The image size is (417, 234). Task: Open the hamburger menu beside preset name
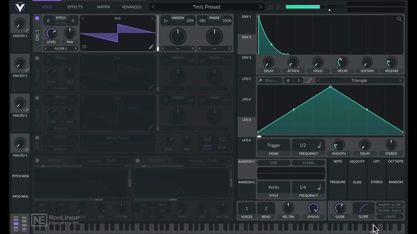(278, 7)
